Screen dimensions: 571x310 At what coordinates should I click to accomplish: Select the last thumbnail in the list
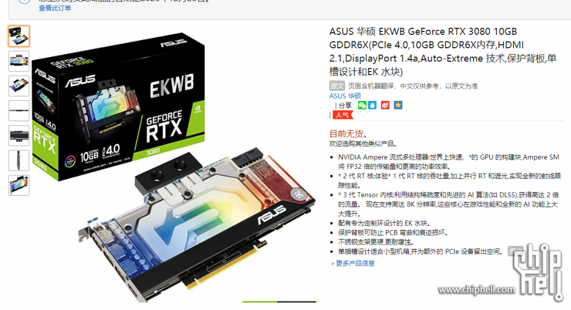(19, 185)
